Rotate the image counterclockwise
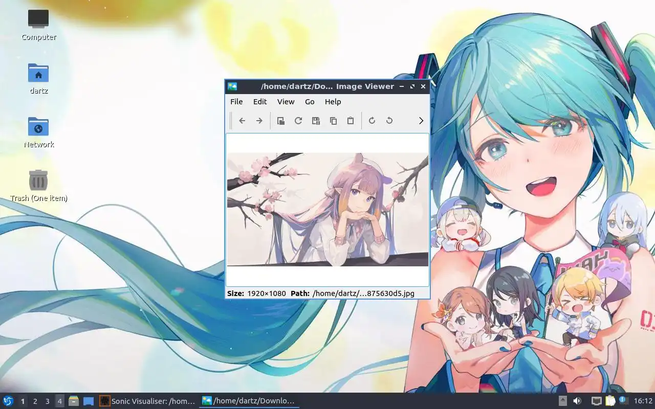 click(x=389, y=121)
